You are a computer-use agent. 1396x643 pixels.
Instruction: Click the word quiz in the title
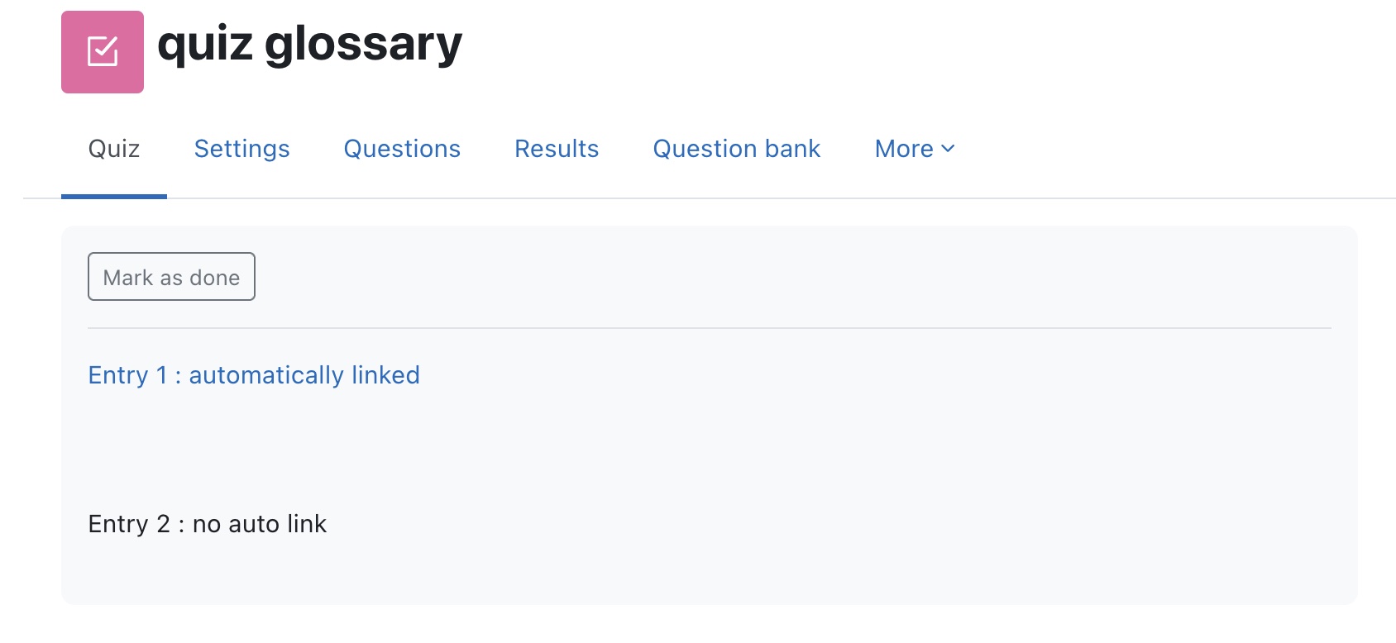(x=204, y=45)
